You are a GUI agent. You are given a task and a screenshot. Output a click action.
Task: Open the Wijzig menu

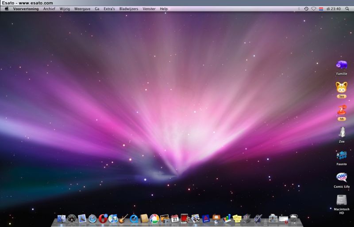coord(65,9)
